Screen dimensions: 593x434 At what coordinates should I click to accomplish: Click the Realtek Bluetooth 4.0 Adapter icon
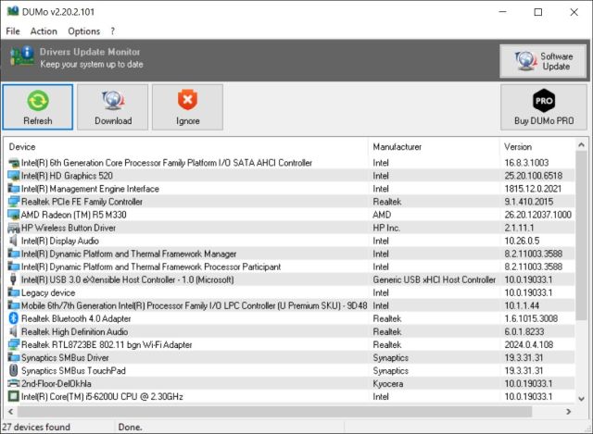[14, 319]
